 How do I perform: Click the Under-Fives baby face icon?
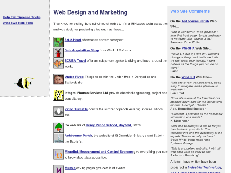[x=58, y=79]
